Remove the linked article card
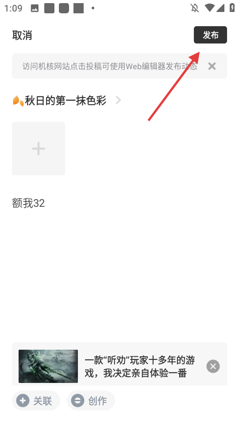 pos(213,366)
